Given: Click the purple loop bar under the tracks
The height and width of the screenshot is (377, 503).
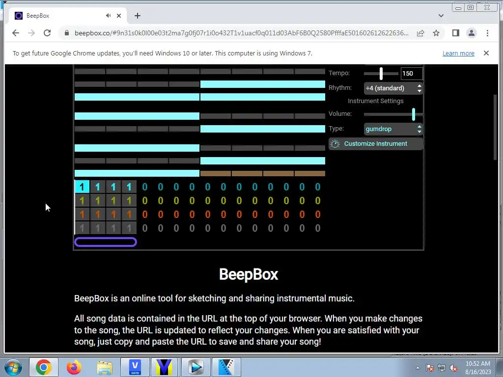Looking at the screenshot, I should (106, 242).
